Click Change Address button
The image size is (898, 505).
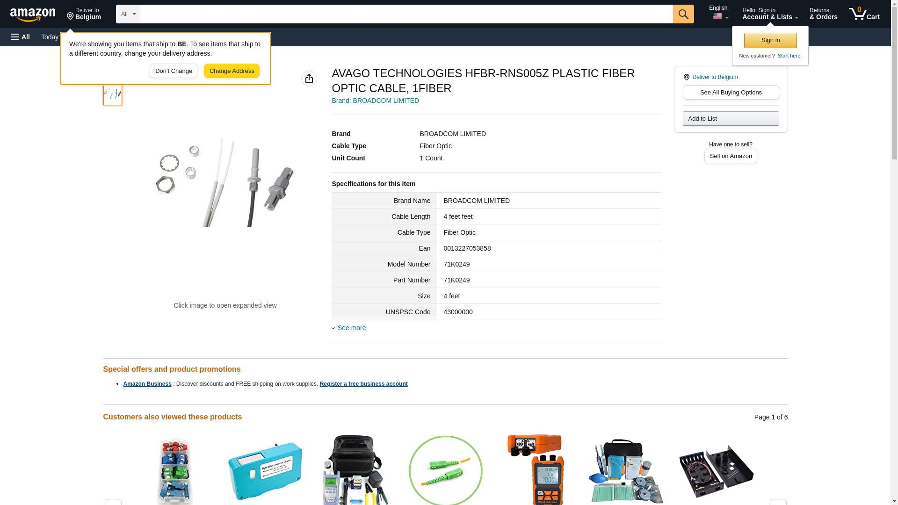tap(232, 71)
